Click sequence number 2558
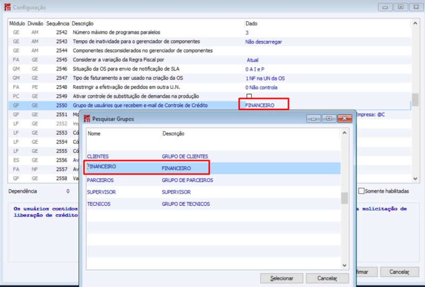The height and width of the screenshot is (287, 425). pyautogui.click(x=62, y=178)
